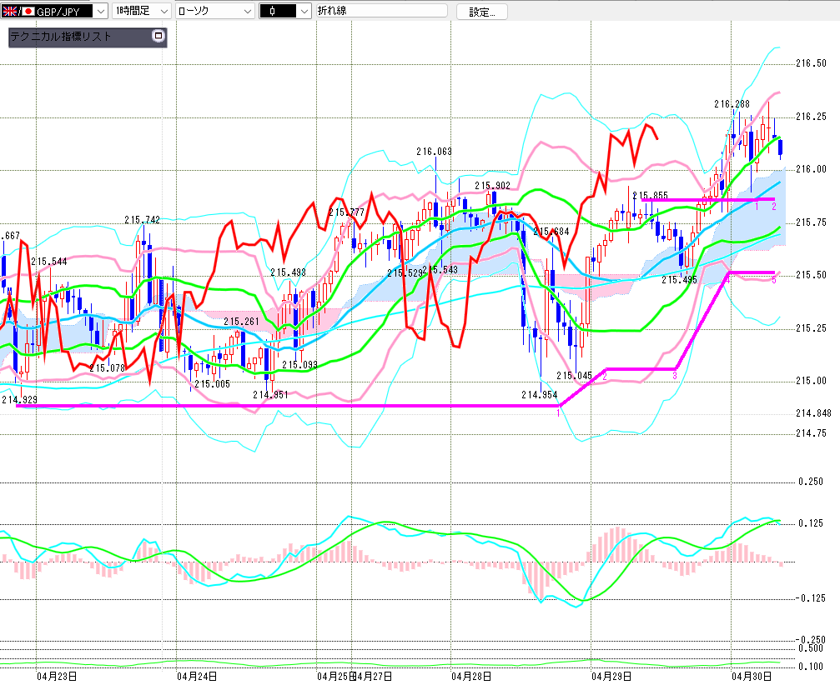Click the 折れ線 text field

[x=380, y=12]
